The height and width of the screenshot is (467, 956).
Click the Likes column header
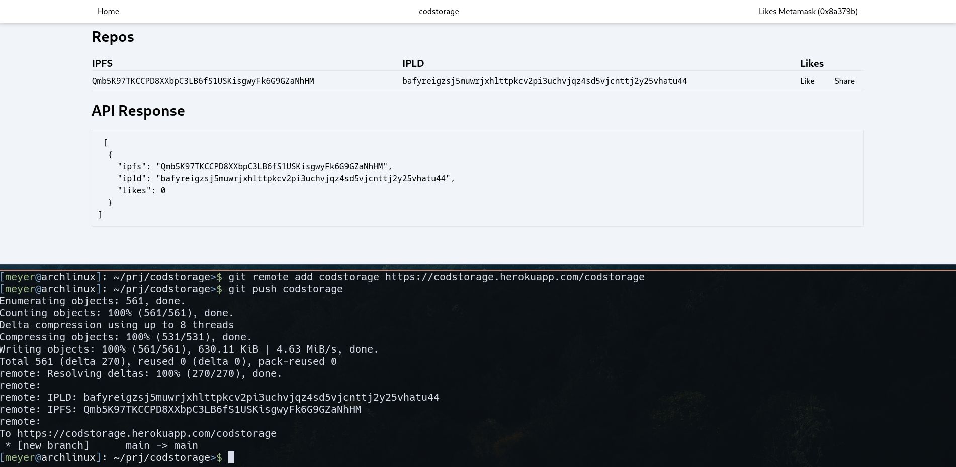[812, 63]
